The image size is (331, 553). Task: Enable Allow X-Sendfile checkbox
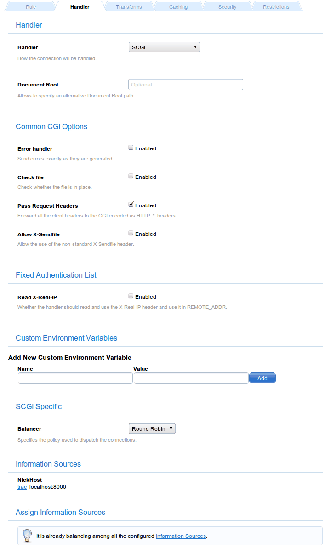(x=131, y=234)
